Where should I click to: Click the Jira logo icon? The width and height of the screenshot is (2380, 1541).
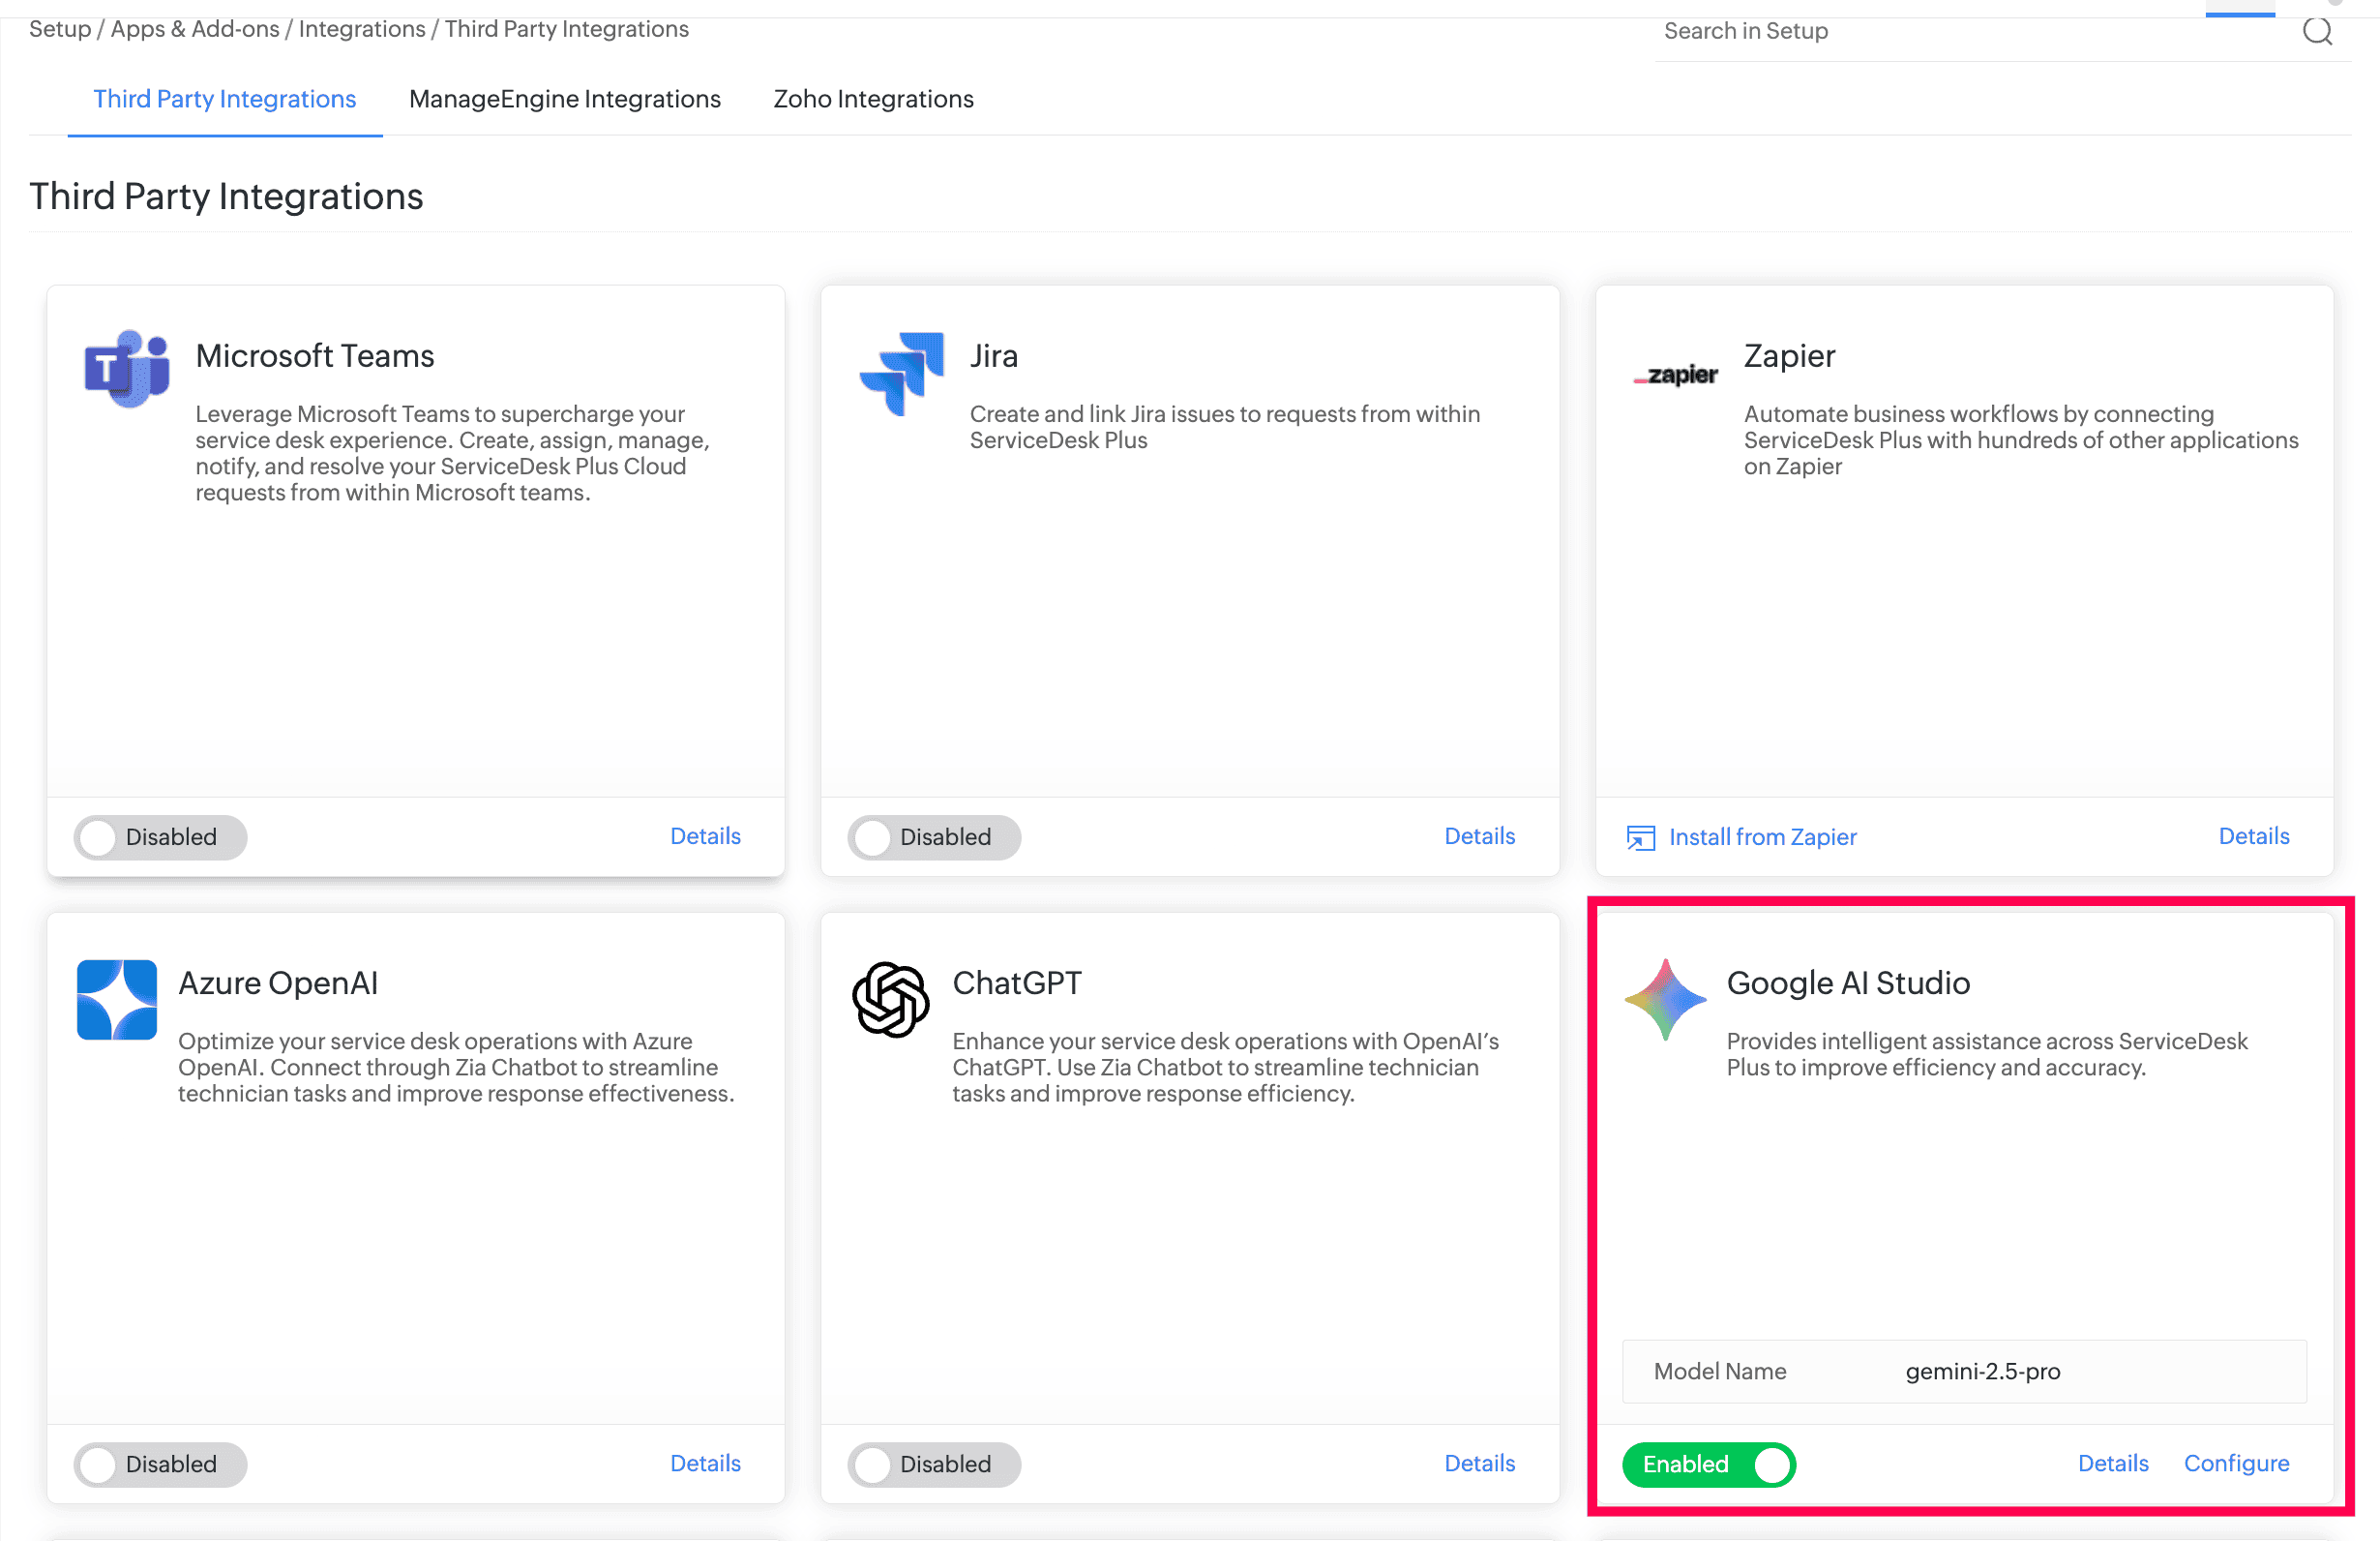pyautogui.click(x=899, y=376)
